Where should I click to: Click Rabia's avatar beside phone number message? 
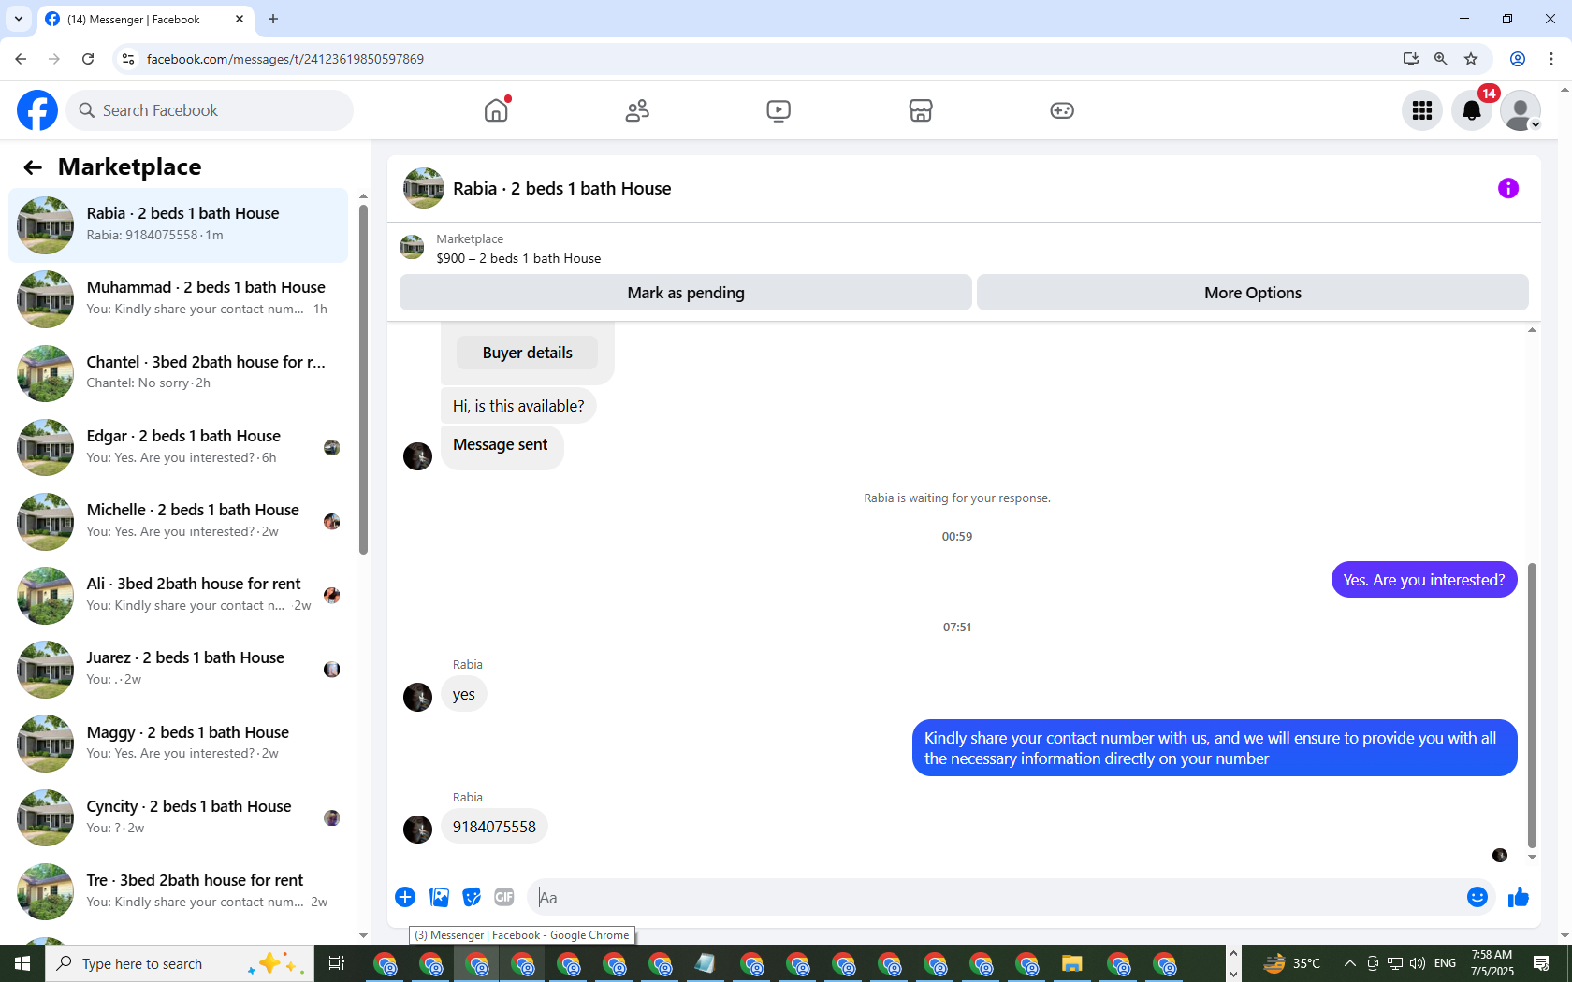[417, 830]
